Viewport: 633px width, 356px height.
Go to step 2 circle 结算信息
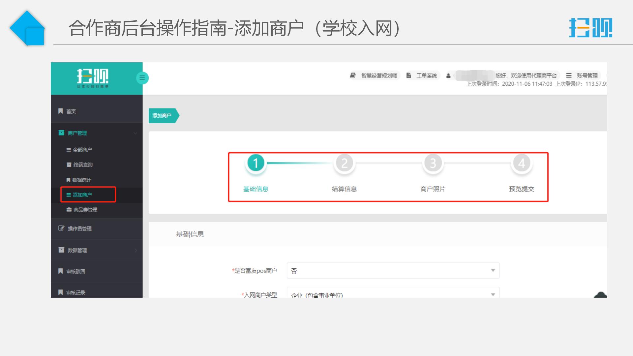click(x=344, y=163)
